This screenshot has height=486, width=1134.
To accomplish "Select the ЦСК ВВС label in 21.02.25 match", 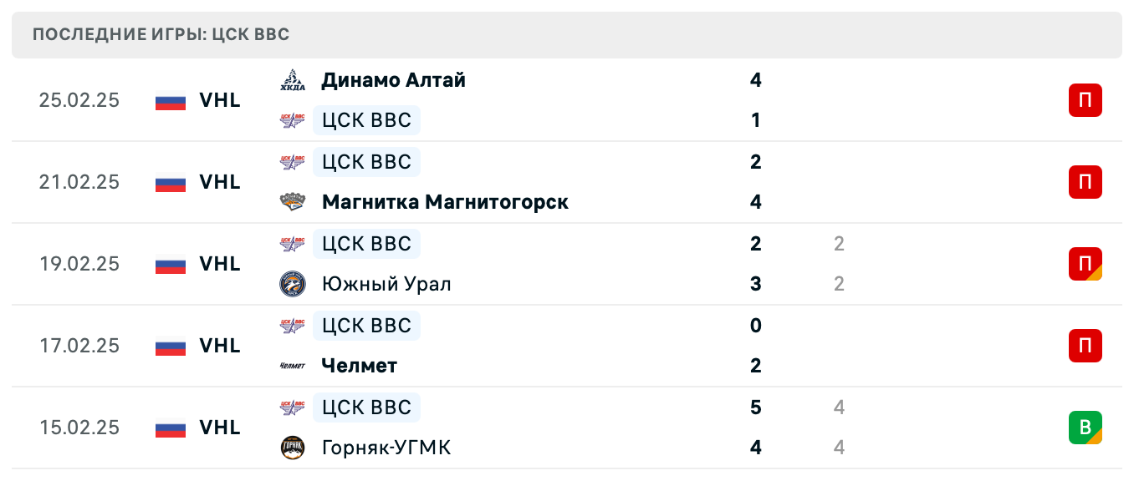I will [366, 161].
